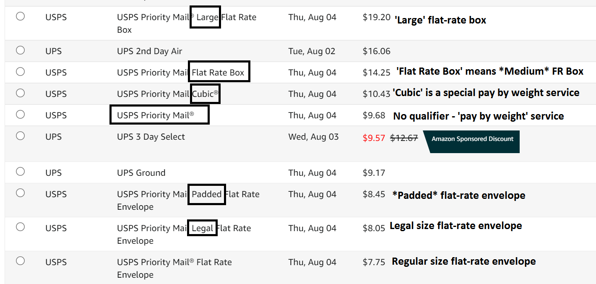Viewport: 596px width, 284px height.
Task: Choose the UPS 2nd Day Air option
Action: click(20, 50)
